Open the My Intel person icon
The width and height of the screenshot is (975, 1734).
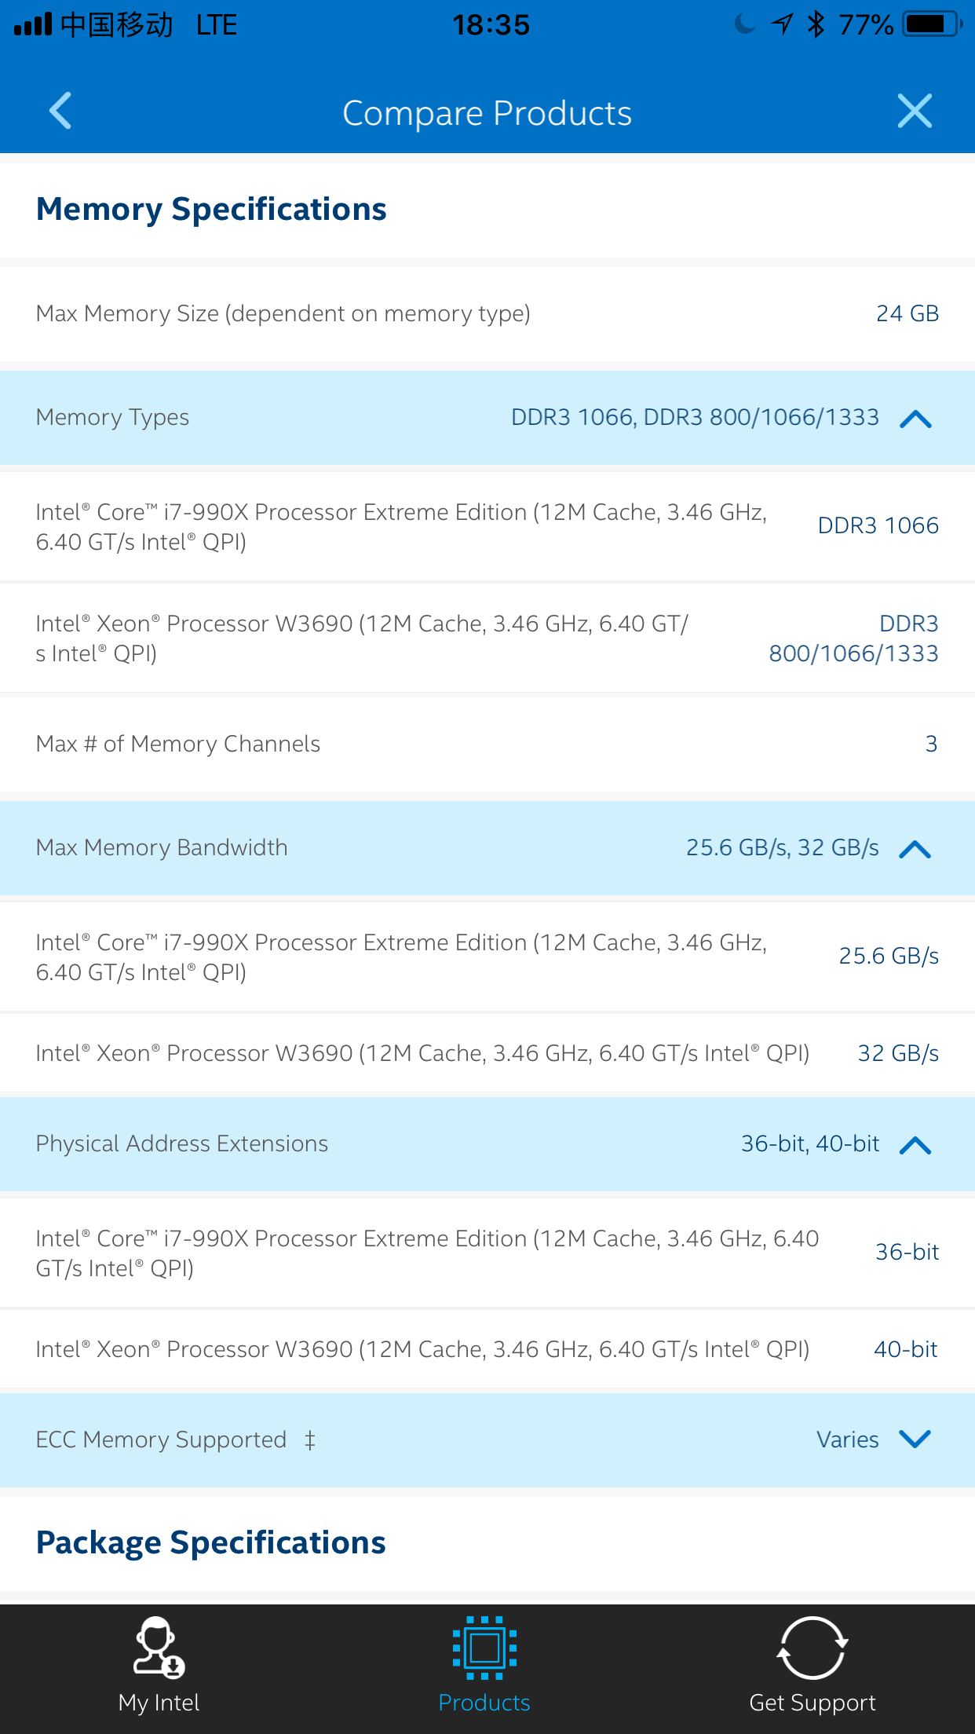[158, 1647]
